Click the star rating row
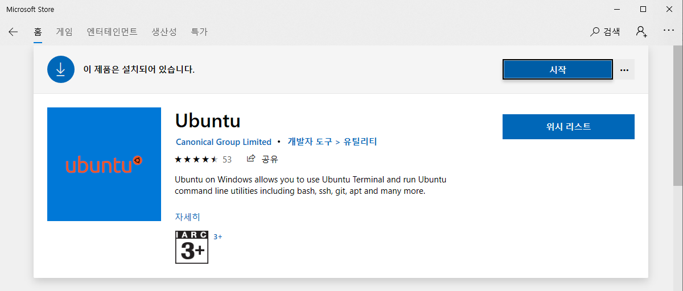Viewport: 683px width, 291px height. (196, 159)
